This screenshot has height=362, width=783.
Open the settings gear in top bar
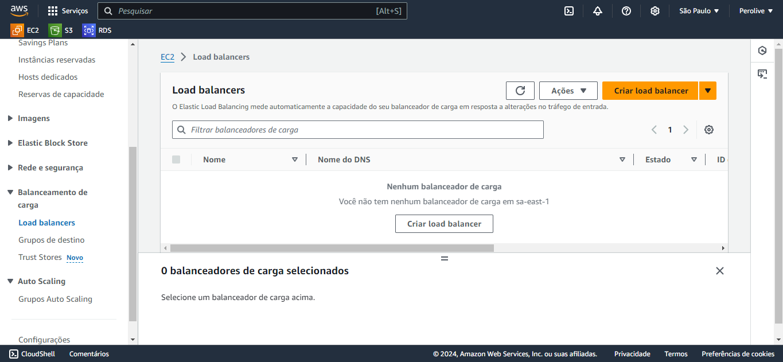pos(655,11)
